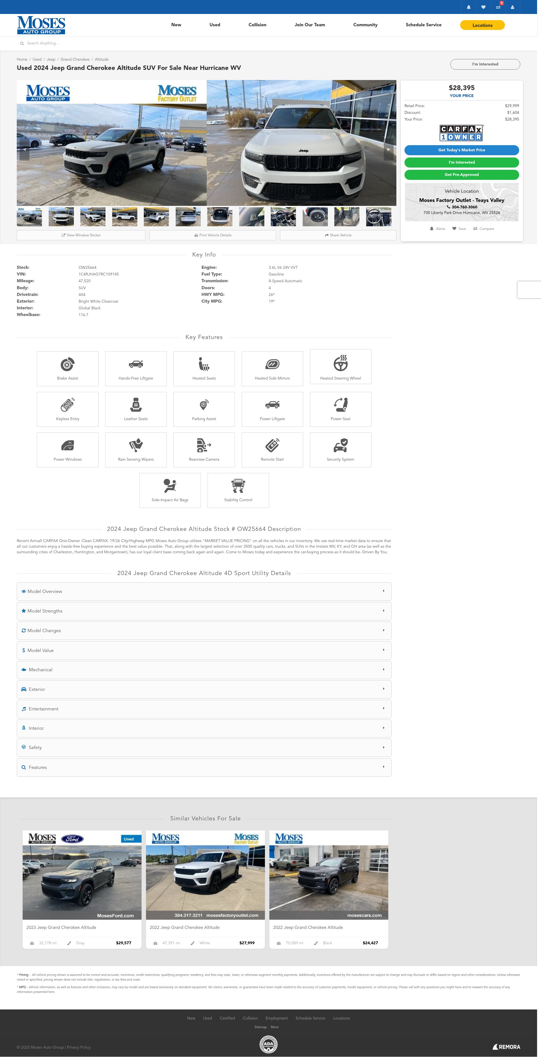Click the CARFAX 1 Owner badge
The height and width of the screenshot is (1057, 541).
461,133
